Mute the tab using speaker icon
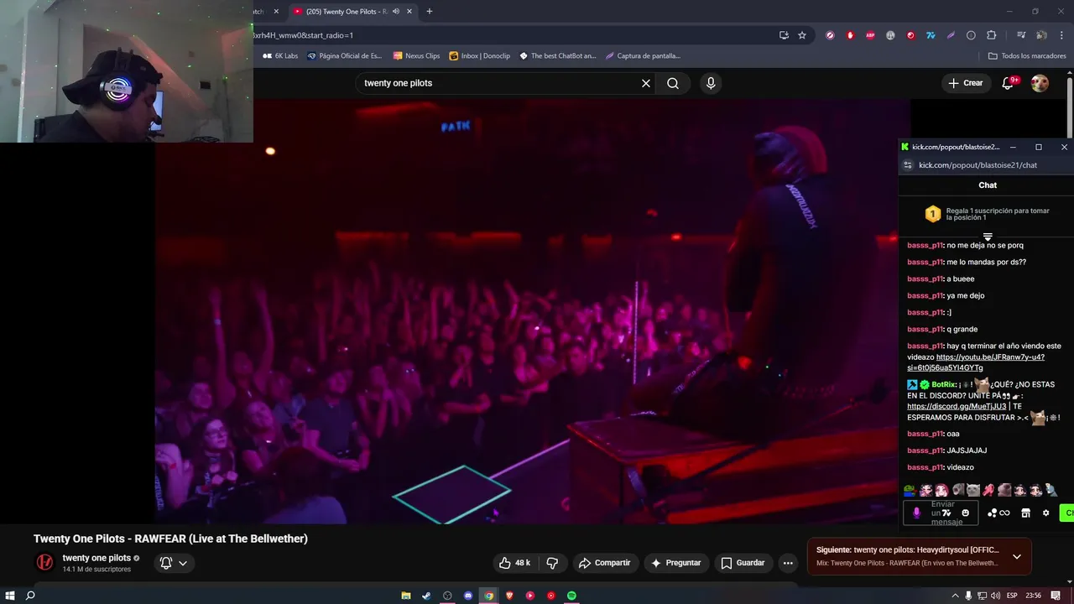Viewport: 1074px width, 604px height. click(396, 12)
